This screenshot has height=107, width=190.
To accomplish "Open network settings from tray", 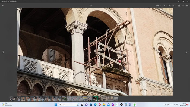I will [x=175, y=105].
